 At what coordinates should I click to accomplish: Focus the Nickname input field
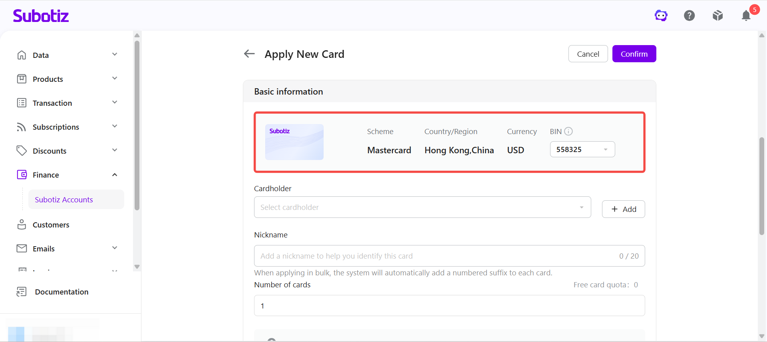(x=449, y=256)
